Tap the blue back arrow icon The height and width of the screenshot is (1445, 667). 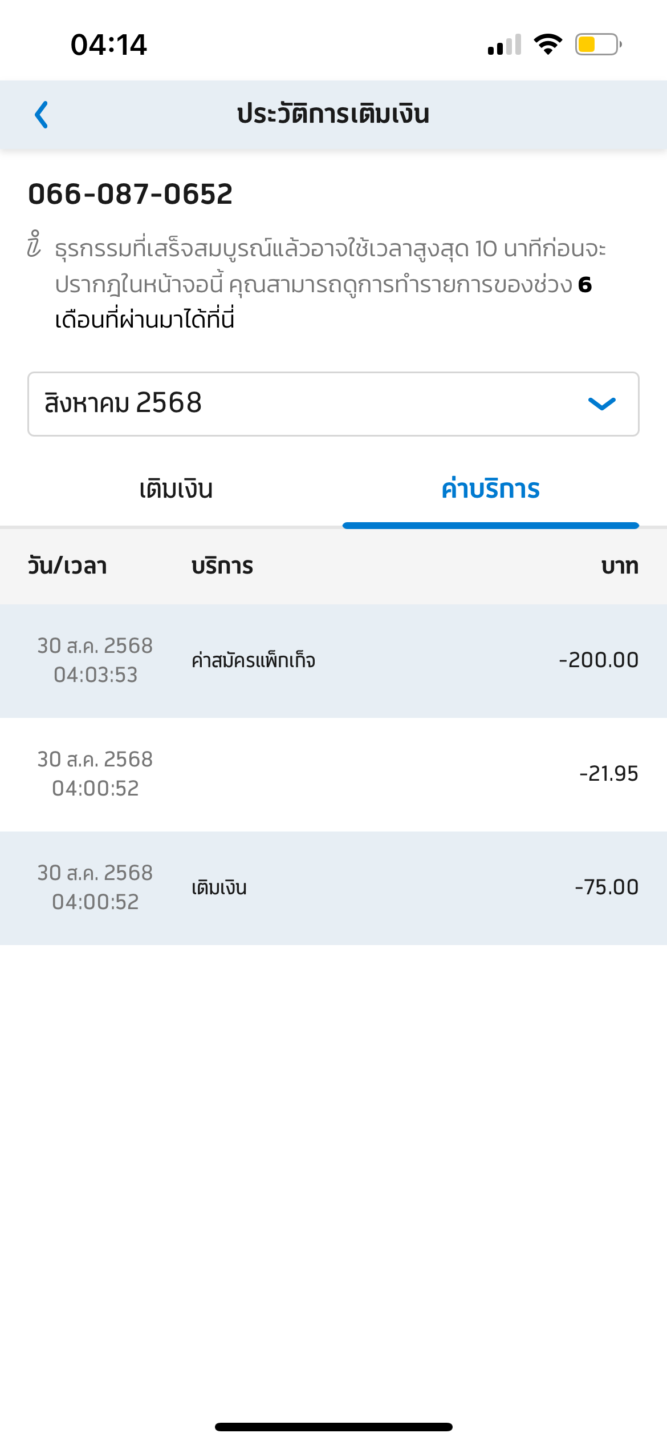click(41, 115)
